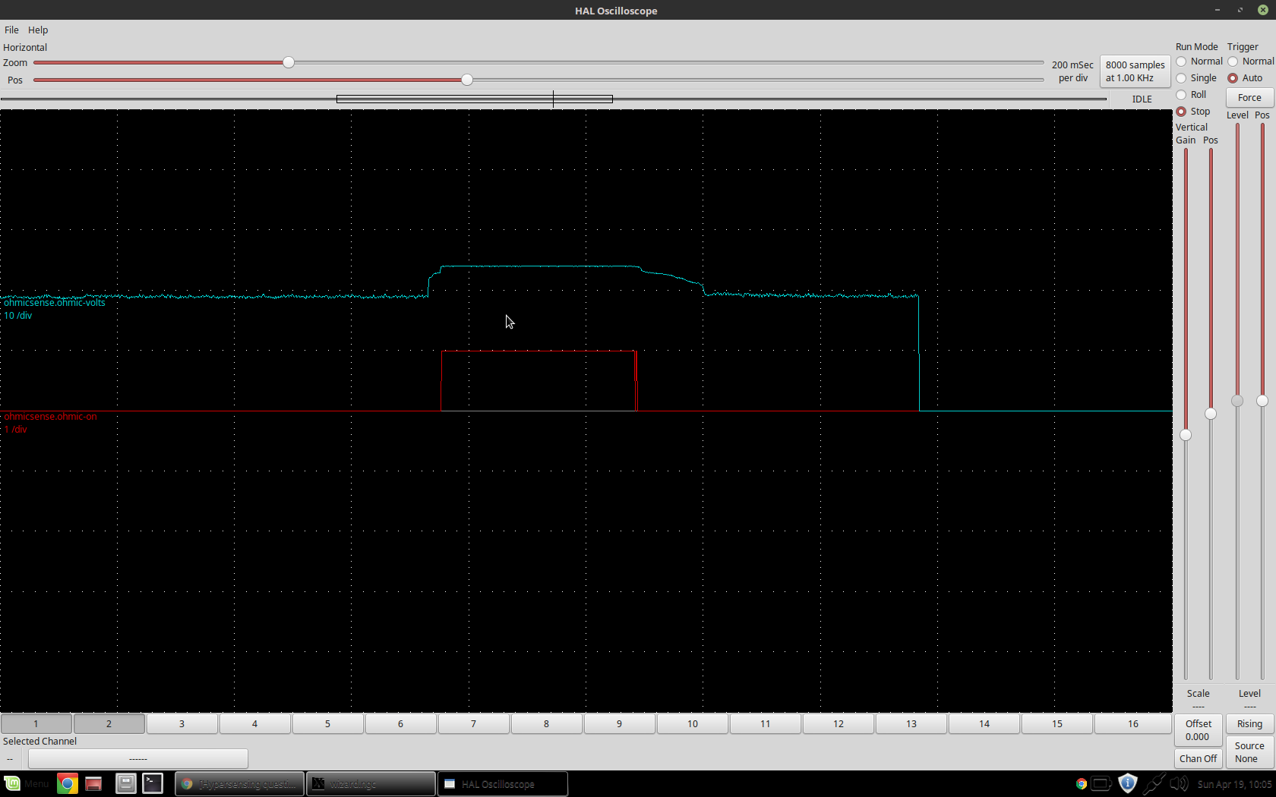This screenshot has height=797, width=1276.
Task: Switch to wizard.ngc window in taskbar
Action: point(371,783)
